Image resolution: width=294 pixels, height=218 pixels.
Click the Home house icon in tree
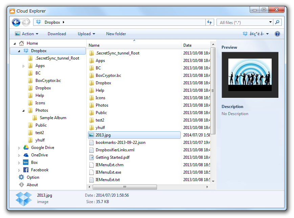pyautogui.click(x=22, y=43)
